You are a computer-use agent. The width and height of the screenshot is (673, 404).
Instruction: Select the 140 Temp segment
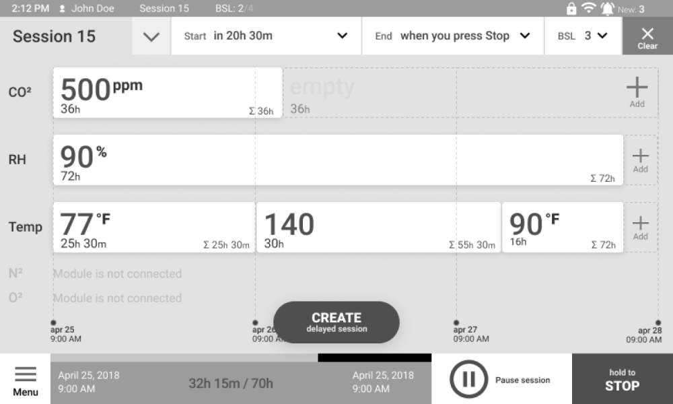(x=378, y=227)
